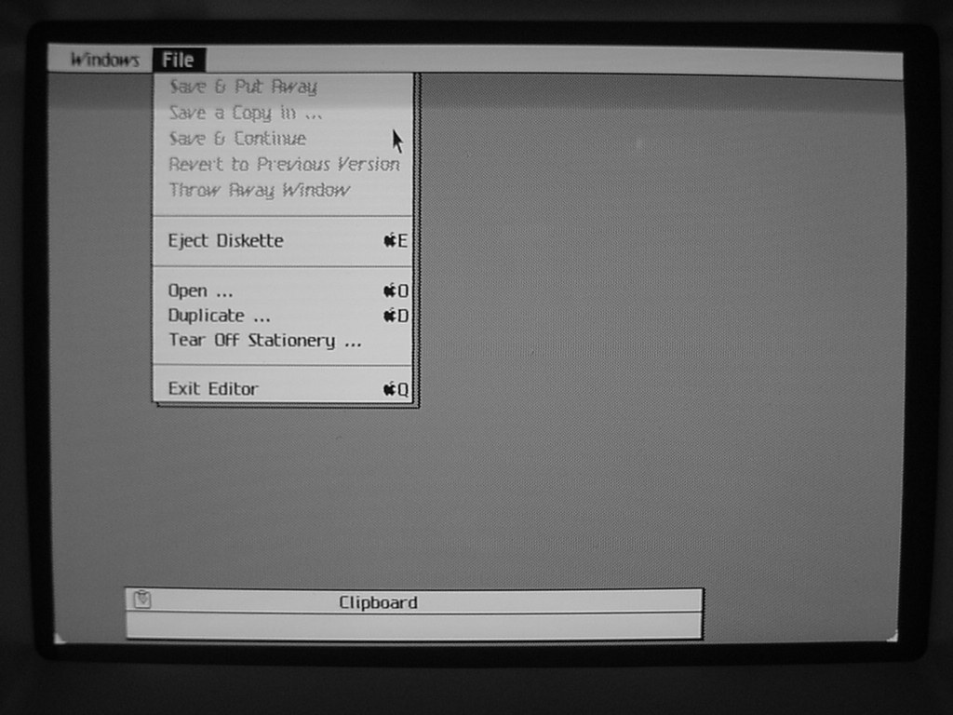Click the clipboard icon in Clipboard window
953x715 pixels.
141,600
